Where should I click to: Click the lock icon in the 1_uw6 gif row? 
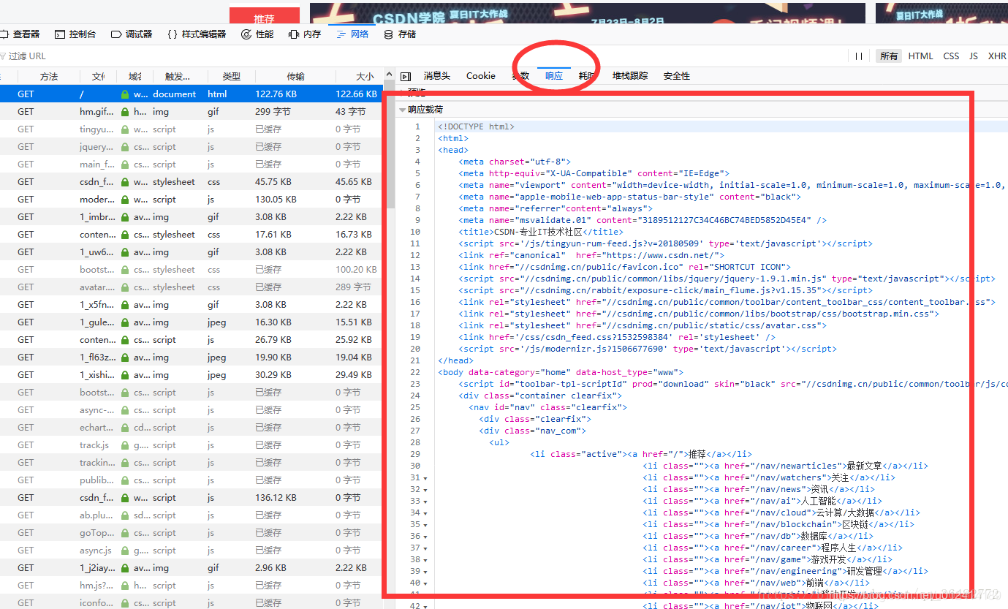pos(125,252)
